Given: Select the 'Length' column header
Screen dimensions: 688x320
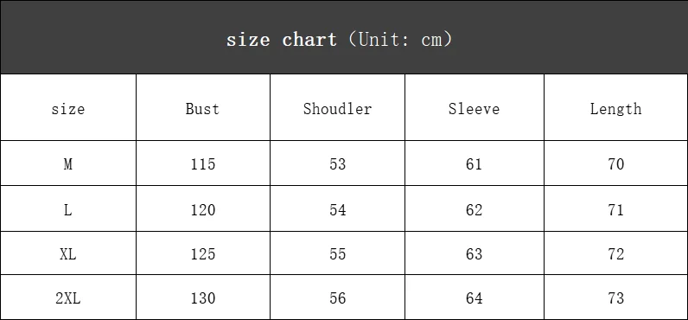Looking at the screenshot, I should click(615, 108).
